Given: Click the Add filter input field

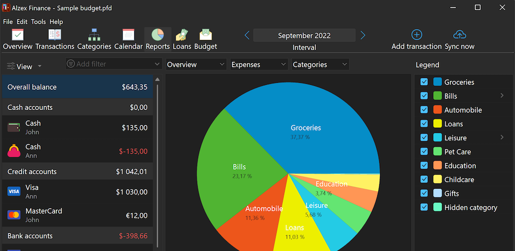Looking at the screenshot, I should point(113,64).
